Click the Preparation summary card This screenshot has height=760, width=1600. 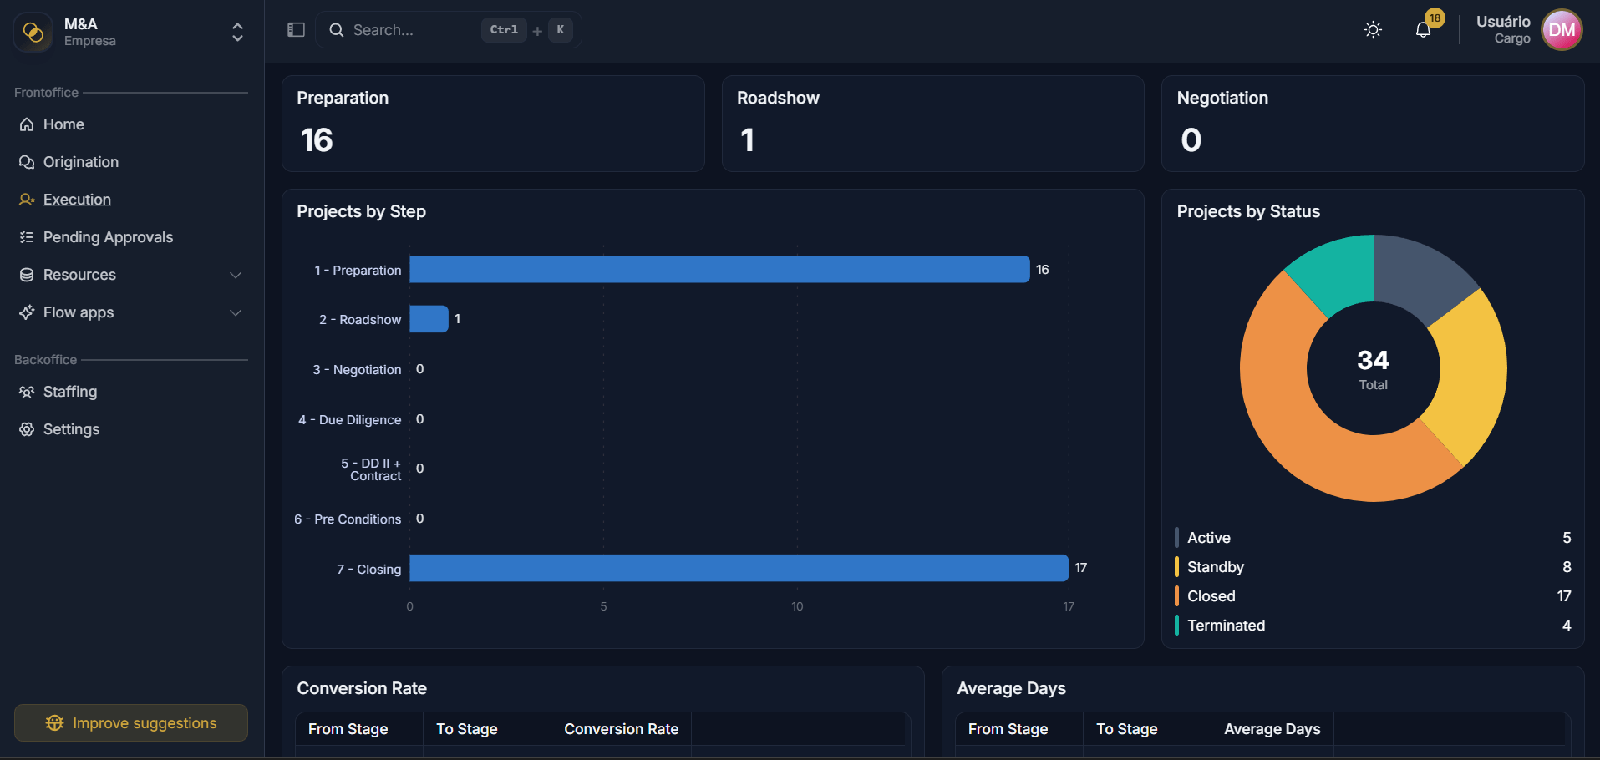(x=493, y=124)
